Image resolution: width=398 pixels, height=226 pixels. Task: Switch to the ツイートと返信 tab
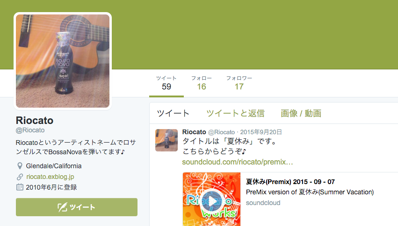[235, 113]
